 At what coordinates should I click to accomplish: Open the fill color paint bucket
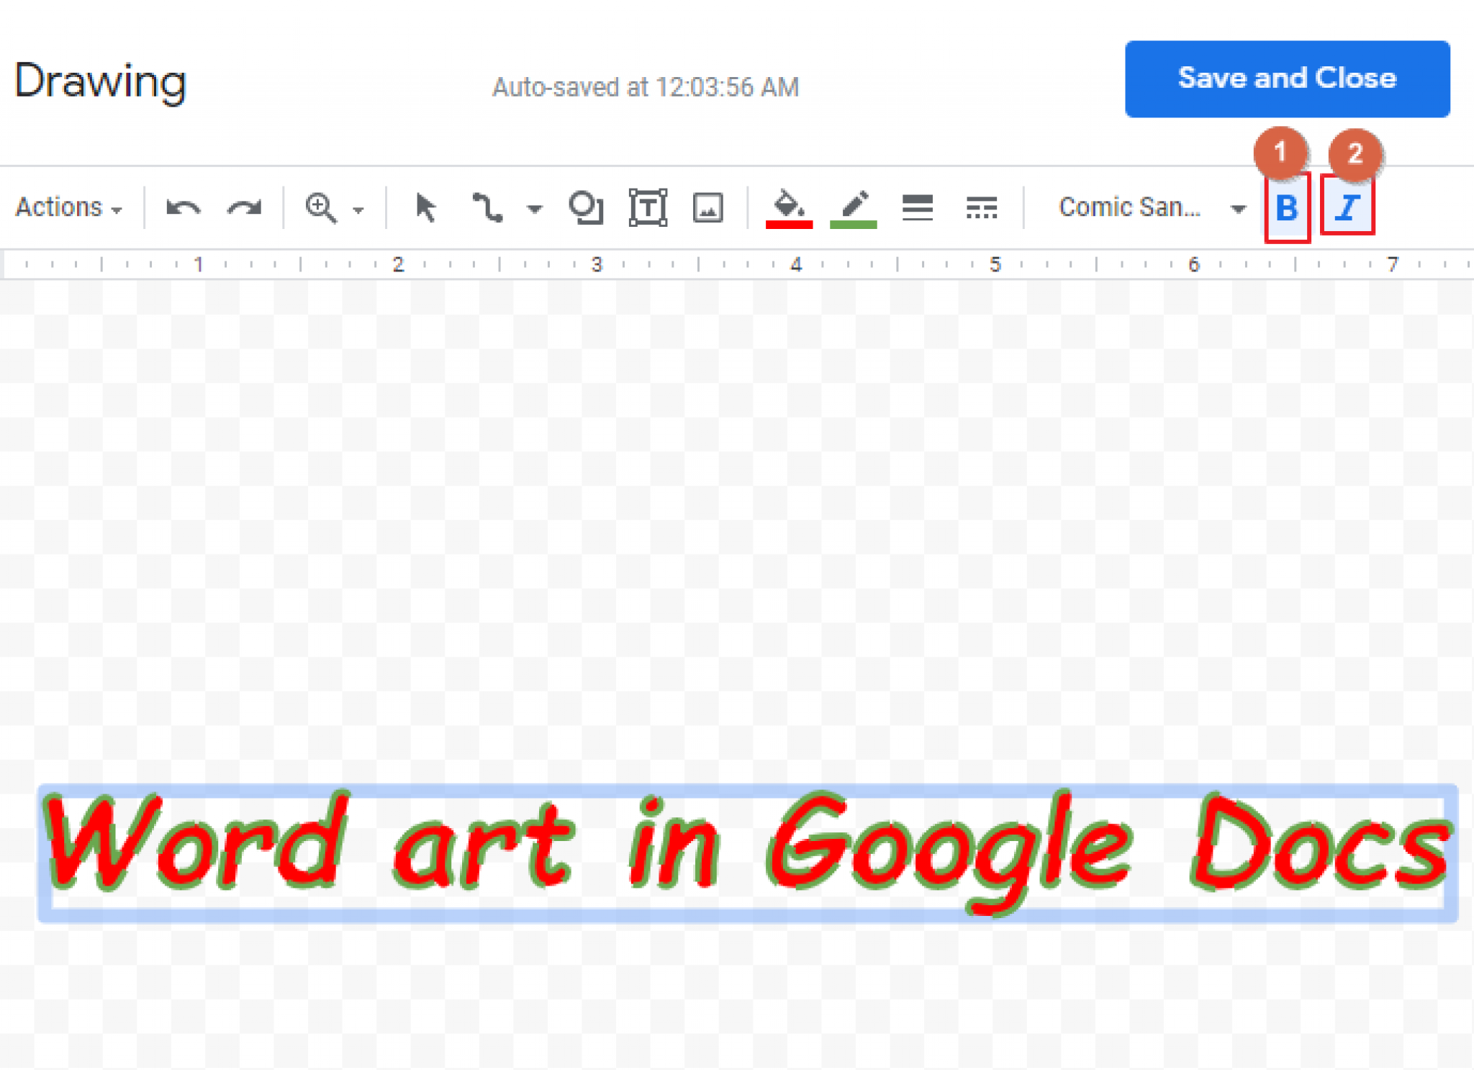[789, 208]
